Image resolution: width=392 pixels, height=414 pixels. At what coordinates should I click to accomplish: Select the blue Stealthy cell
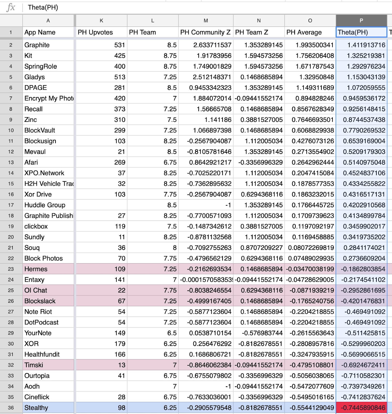[48, 408]
